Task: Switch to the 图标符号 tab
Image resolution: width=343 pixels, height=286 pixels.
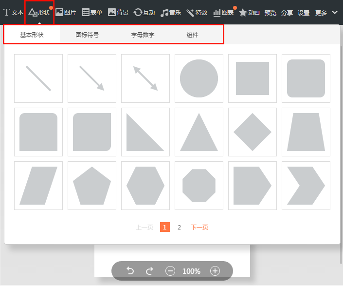Action: click(x=87, y=35)
